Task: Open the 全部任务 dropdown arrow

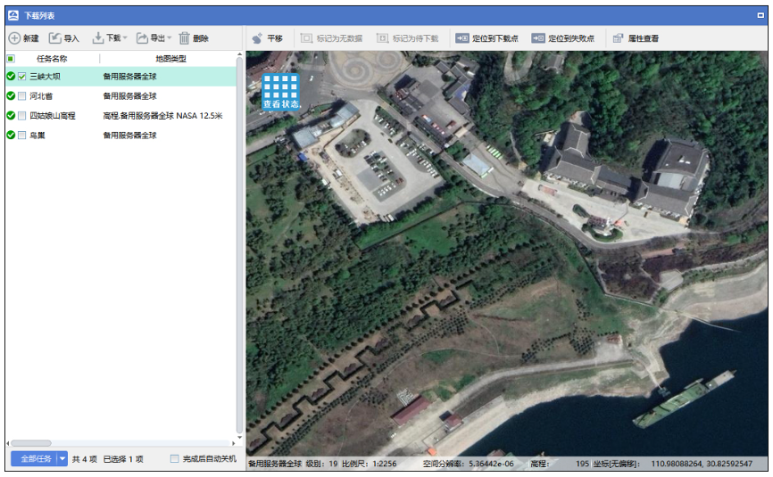Action: point(62,459)
